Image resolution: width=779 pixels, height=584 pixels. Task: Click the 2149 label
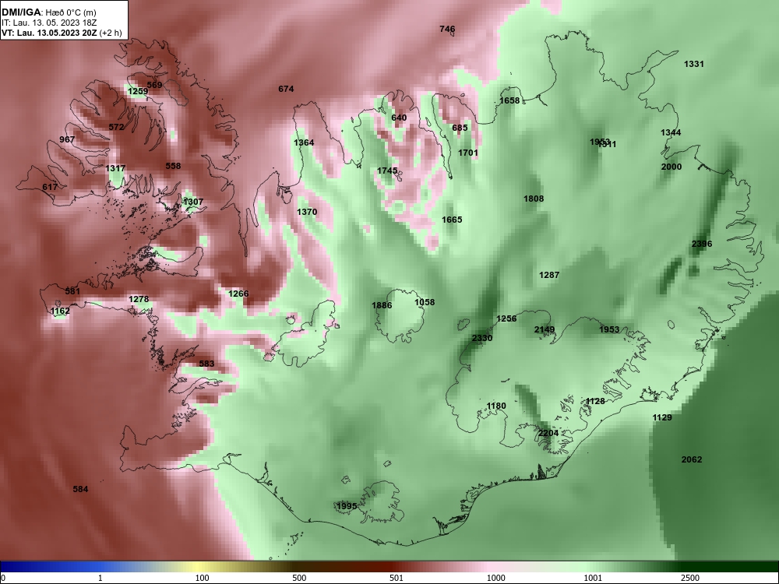(x=544, y=329)
